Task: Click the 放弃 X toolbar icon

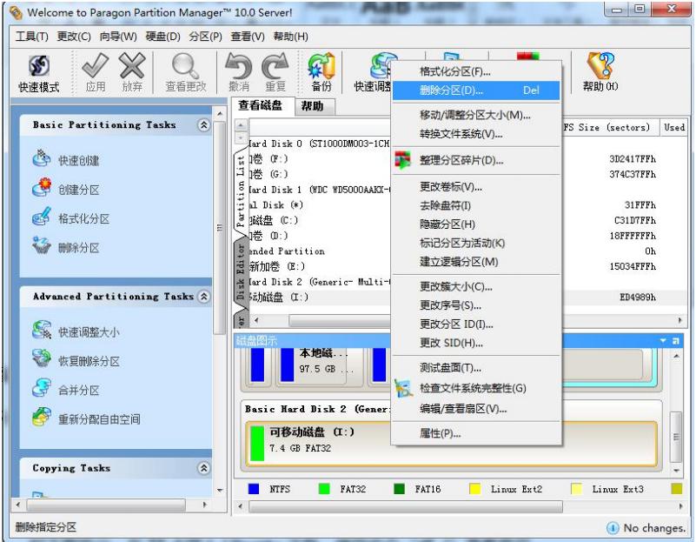Action: point(132,66)
